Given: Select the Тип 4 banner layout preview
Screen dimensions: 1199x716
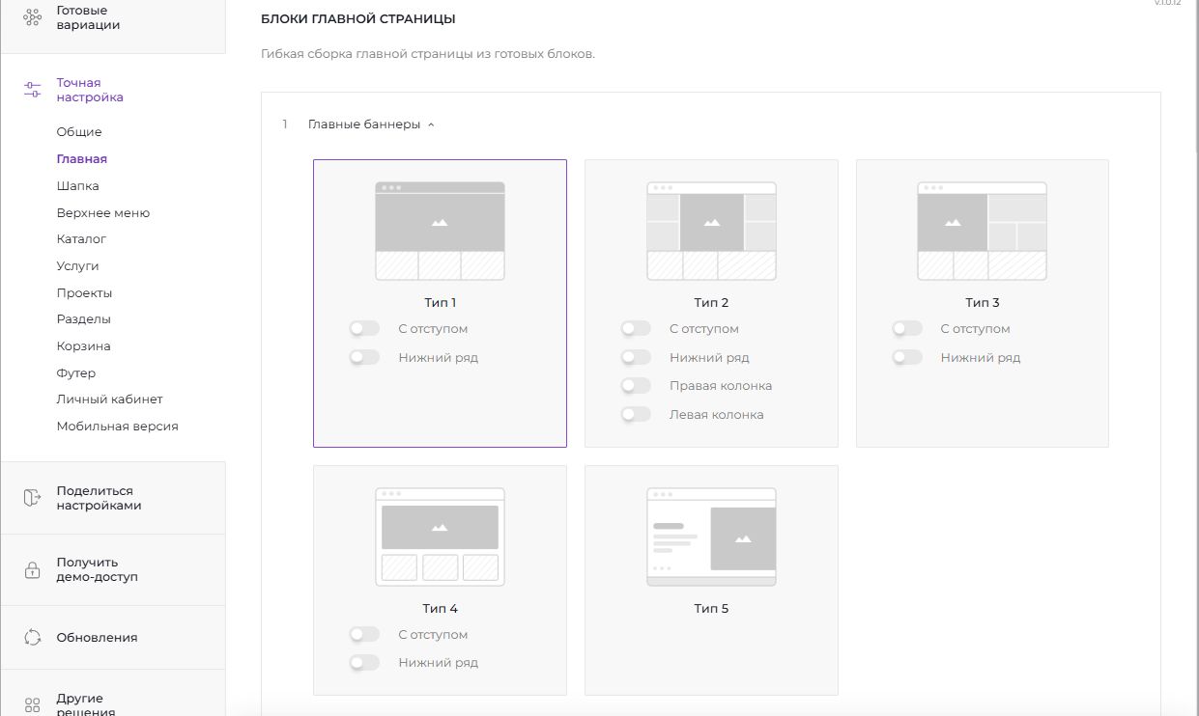Looking at the screenshot, I should click(440, 537).
